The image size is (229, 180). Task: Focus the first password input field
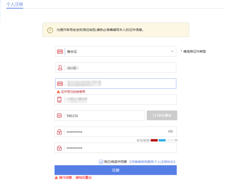(x=114, y=132)
